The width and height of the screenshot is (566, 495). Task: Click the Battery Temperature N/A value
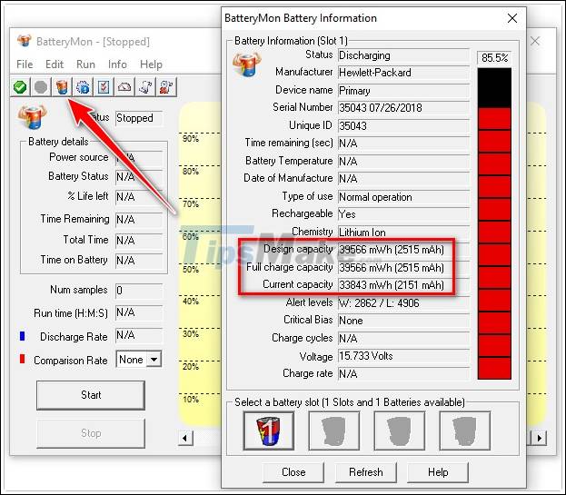403,162
